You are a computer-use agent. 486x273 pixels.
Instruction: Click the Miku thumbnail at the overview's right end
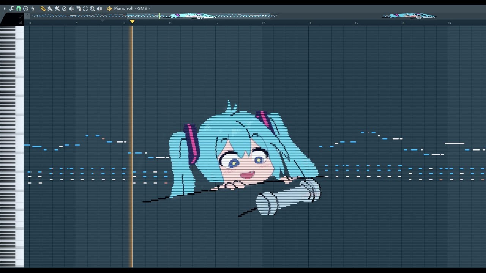[x=409, y=16]
